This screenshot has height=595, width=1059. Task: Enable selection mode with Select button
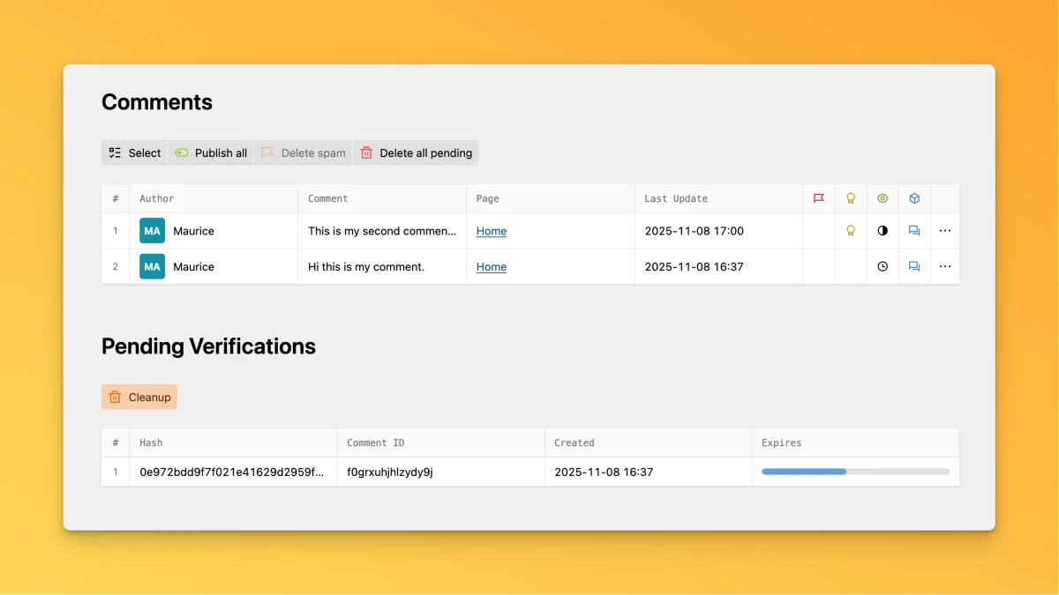135,152
